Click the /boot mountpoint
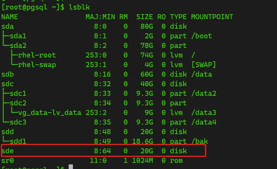Viewport: 277px width, 169px height. click(201, 36)
